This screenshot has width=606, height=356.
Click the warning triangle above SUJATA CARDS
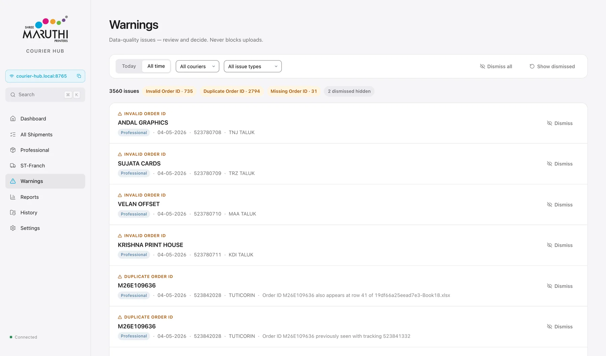pos(120,154)
